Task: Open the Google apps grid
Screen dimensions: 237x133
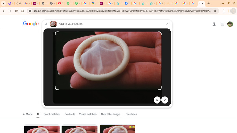Action: click(x=222, y=24)
